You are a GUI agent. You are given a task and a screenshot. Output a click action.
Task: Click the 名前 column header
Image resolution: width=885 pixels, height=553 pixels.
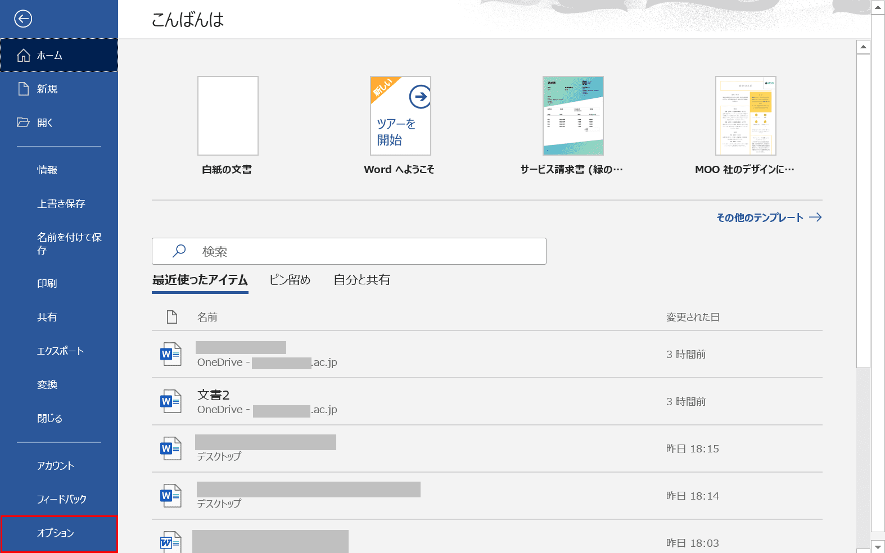click(x=207, y=317)
